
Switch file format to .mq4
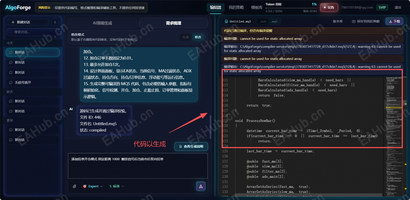click(263, 21)
